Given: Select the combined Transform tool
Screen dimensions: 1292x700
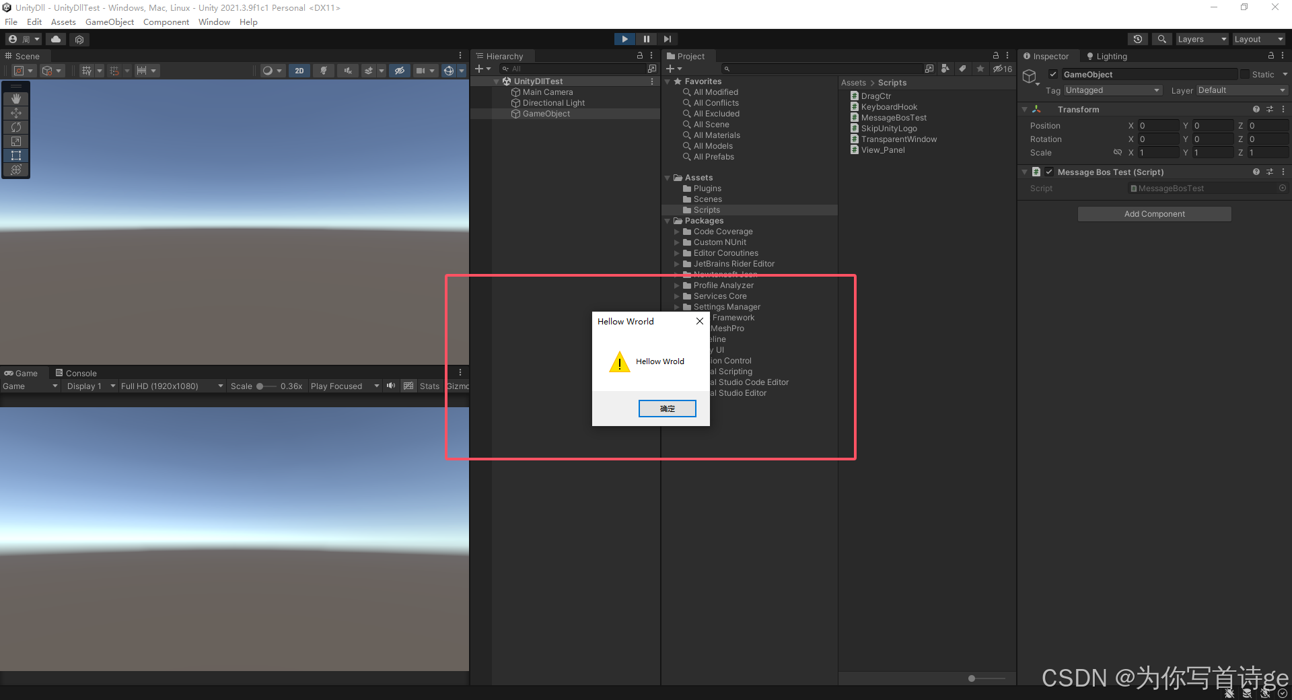Looking at the screenshot, I should click(x=16, y=170).
